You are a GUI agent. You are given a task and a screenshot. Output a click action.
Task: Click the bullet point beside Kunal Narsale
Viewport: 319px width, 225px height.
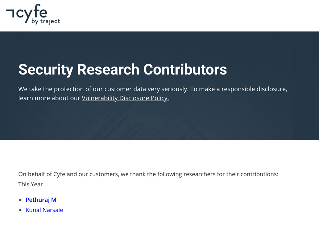click(x=20, y=210)
